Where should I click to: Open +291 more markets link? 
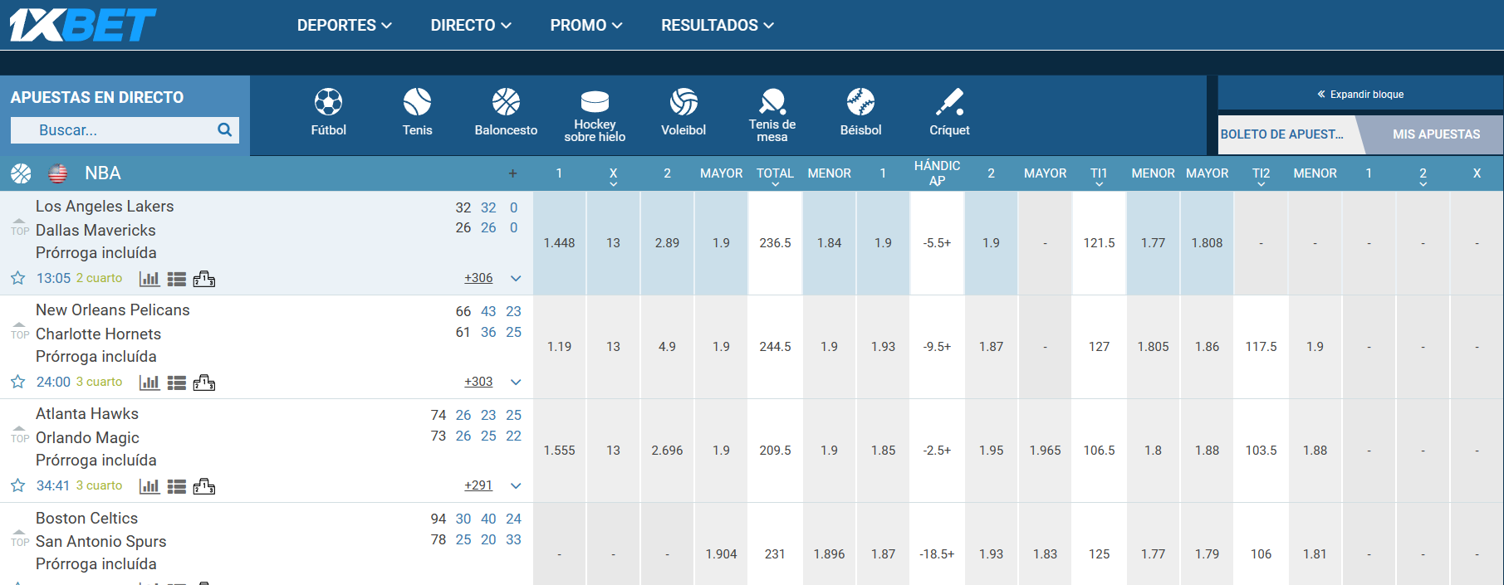(478, 485)
